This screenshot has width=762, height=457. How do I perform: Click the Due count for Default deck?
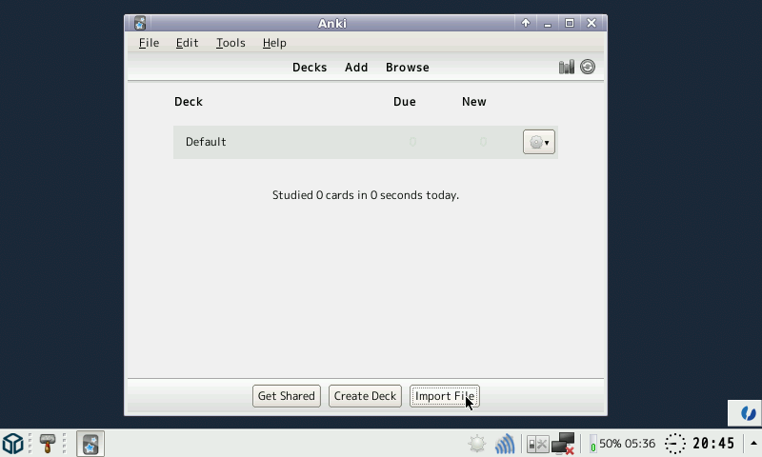(412, 142)
